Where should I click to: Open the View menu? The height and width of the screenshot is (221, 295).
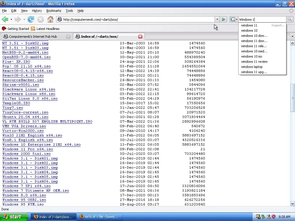pos(24,11)
